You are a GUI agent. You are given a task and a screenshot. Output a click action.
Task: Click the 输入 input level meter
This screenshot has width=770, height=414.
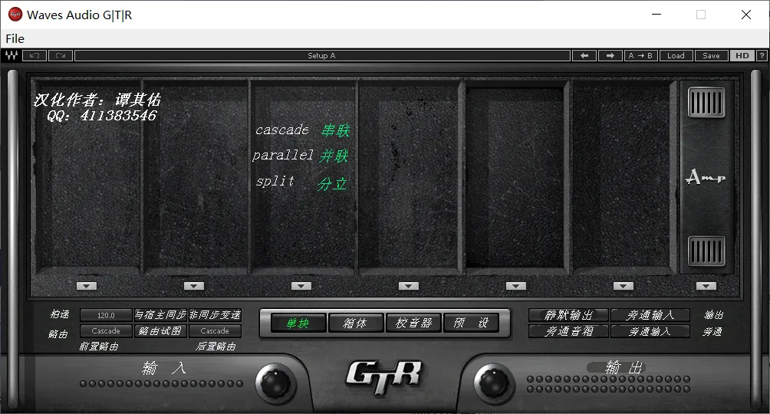161,383
